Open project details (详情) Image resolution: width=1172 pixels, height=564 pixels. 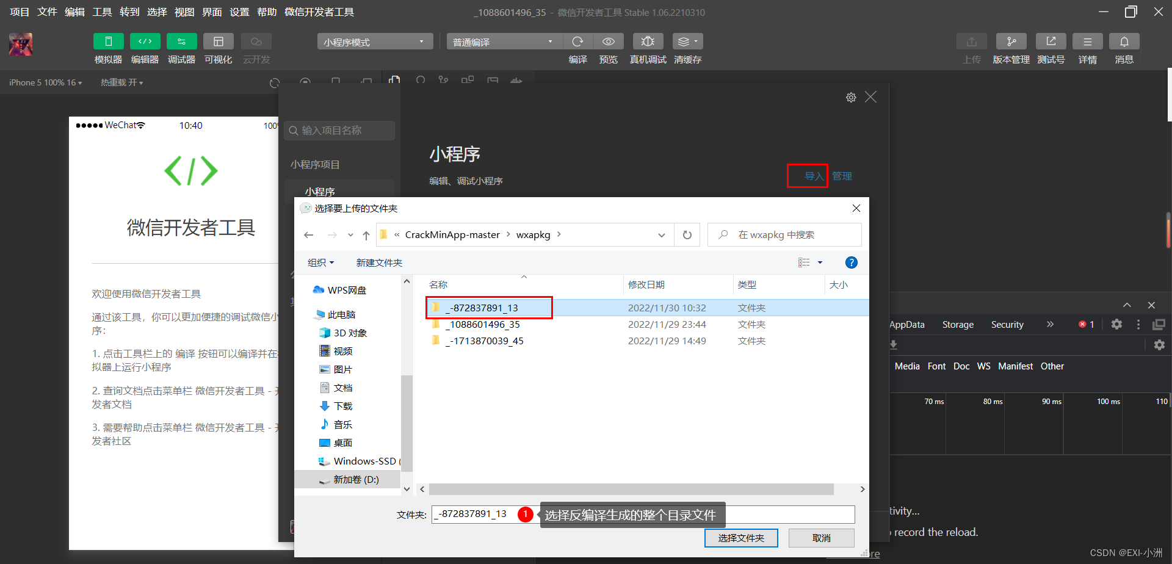(x=1088, y=42)
